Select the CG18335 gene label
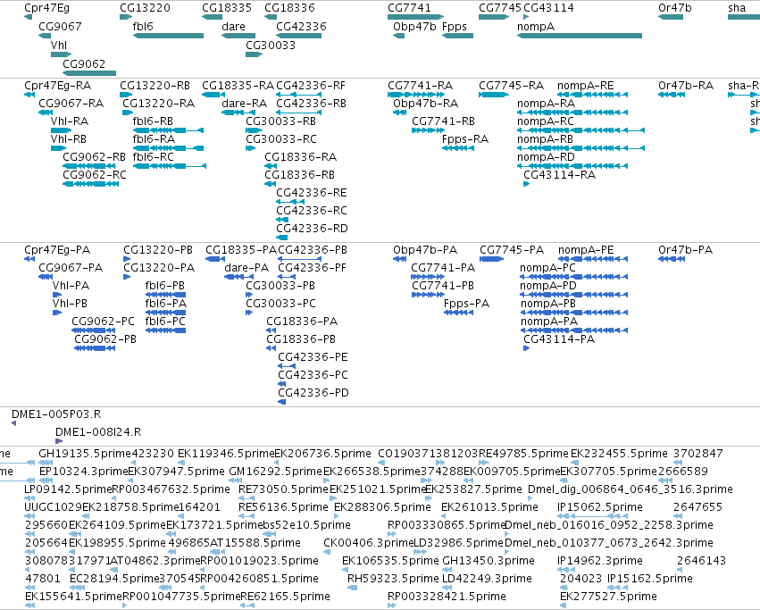760x610 pixels. (227, 8)
